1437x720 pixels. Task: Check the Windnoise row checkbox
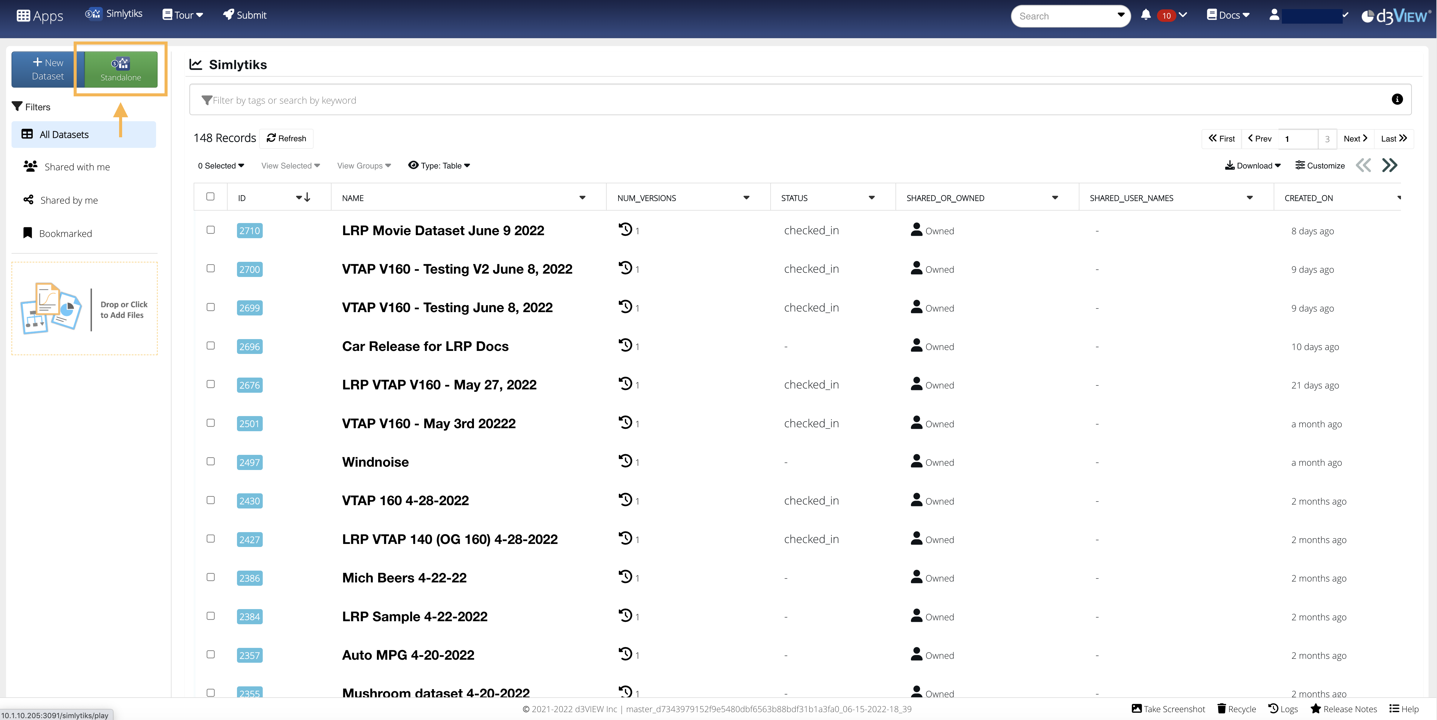point(211,461)
